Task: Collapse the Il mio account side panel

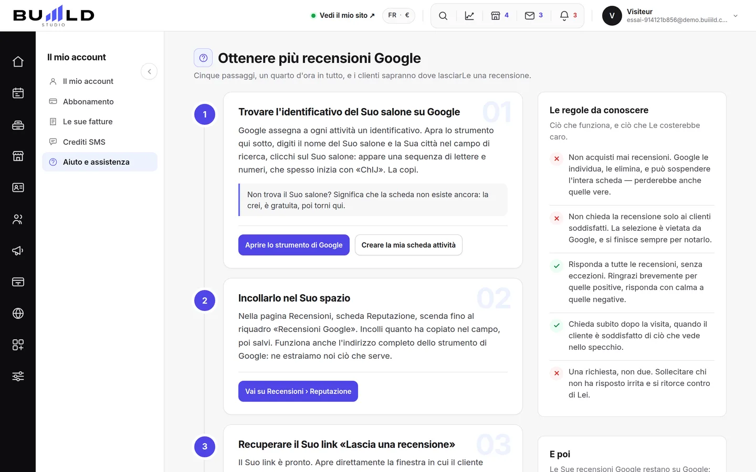Action: (x=149, y=71)
